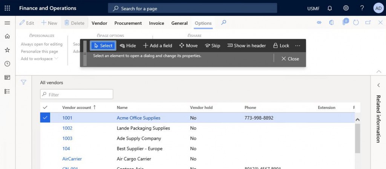Open Modules list icon in sidebar
Image resolution: width=386 pixels, height=169 pixels.
pos(8,91)
